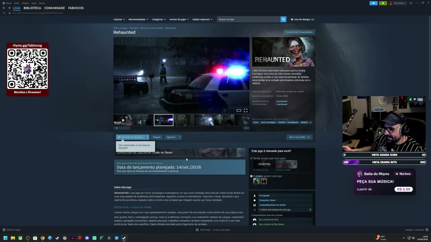Click the Buscar na loja search field

click(x=249, y=19)
